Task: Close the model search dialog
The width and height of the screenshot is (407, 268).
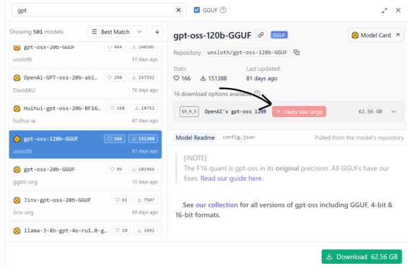Action: pos(398,10)
